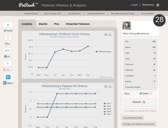Screen dimensions: 168x128
Task: Switch to the Boards tab
Action: coord(43,24)
